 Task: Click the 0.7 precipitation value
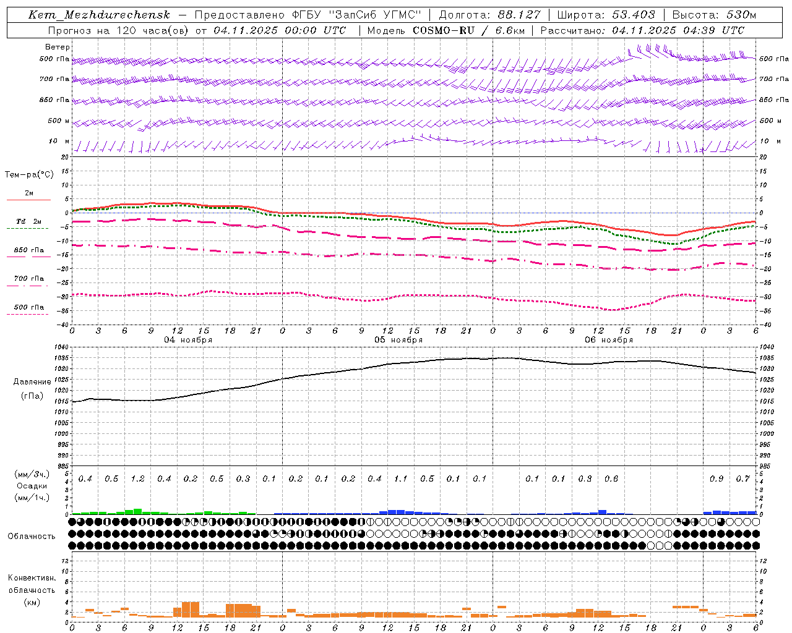tap(742, 479)
